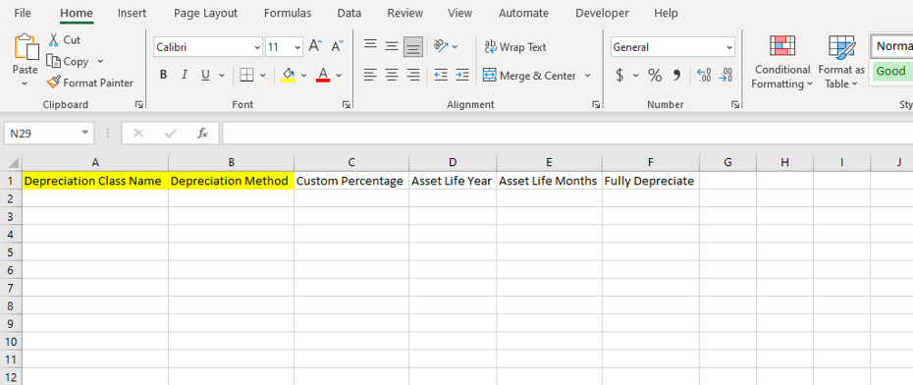Image resolution: width=913 pixels, height=385 pixels.
Task: Select cell Depreciation Class Name
Action: tap(95, 181)
